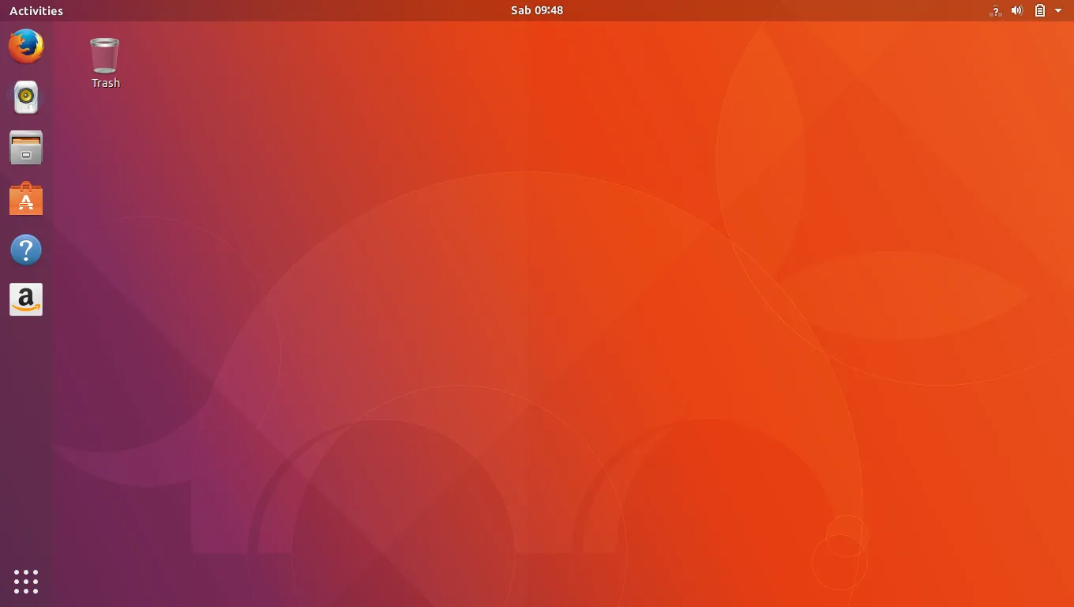Open the Files file manager from the dock

coord(26,147)
